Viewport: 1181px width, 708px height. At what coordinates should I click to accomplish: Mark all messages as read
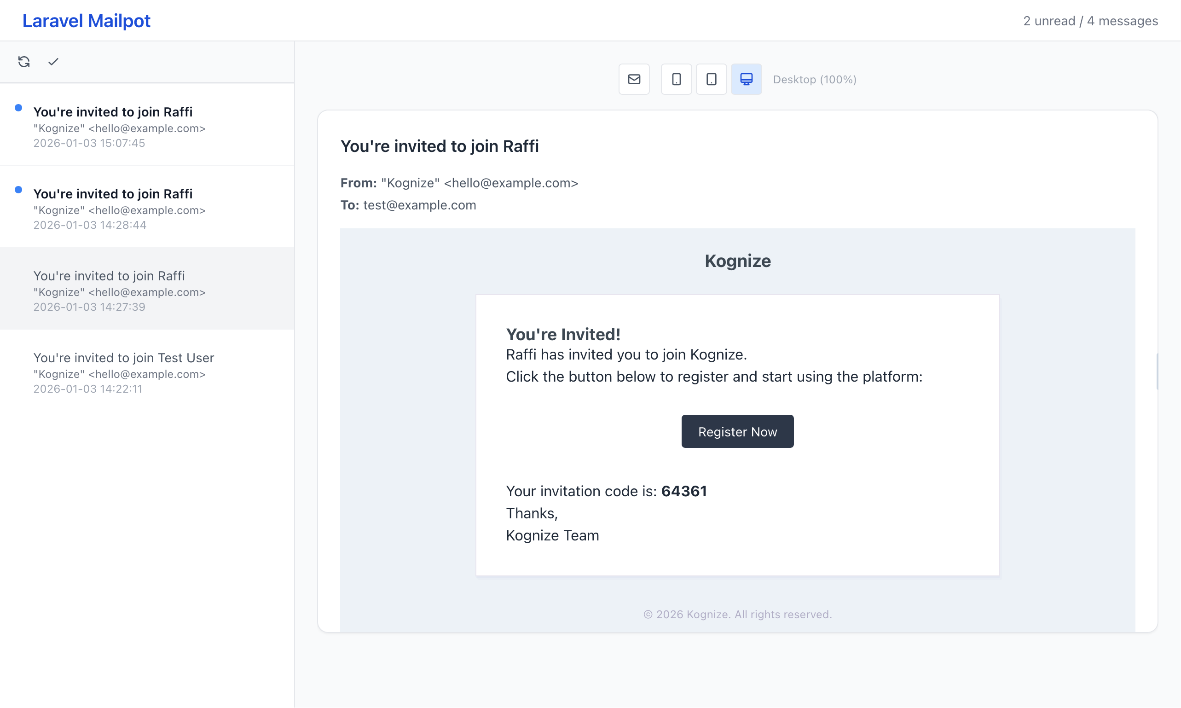point(53,61)
